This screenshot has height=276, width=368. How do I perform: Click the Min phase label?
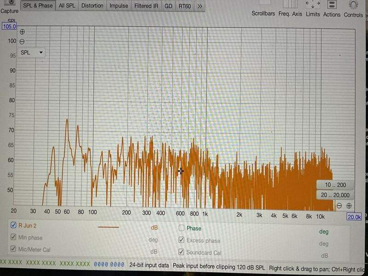click(30, 237)
